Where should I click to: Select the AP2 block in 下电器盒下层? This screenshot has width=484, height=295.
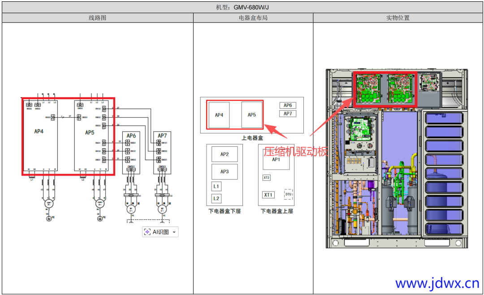(225, 154)
